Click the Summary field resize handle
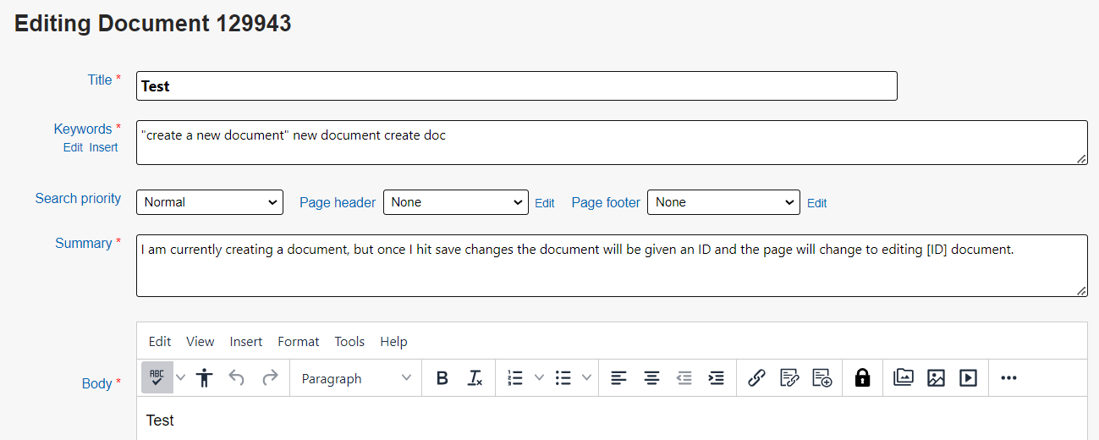 1081,290
